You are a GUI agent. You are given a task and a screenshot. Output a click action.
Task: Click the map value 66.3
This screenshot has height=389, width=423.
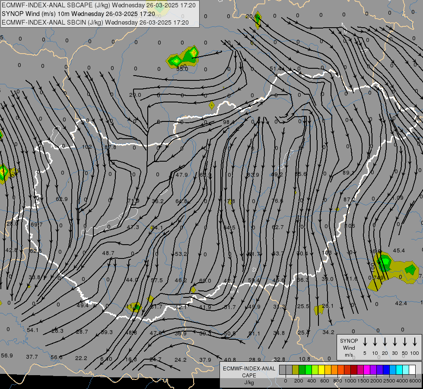tap(302, 280)
